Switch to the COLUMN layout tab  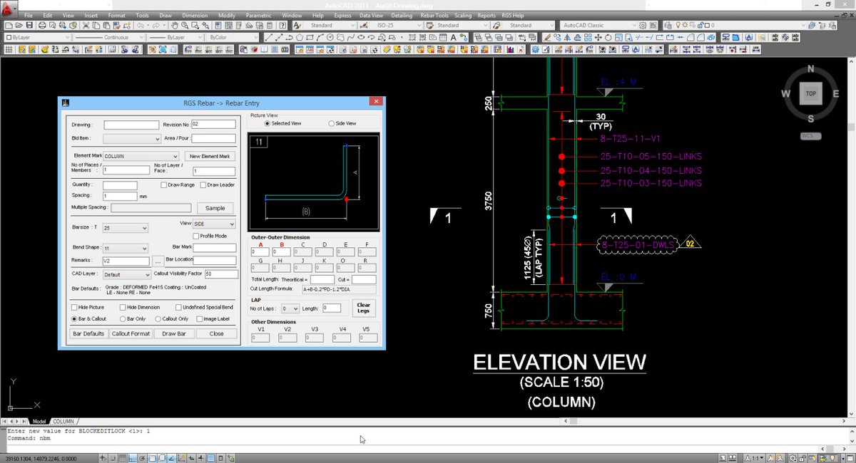pos(64,421)
